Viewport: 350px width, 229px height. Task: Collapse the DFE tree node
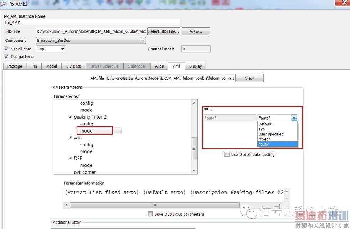[70, 158]
